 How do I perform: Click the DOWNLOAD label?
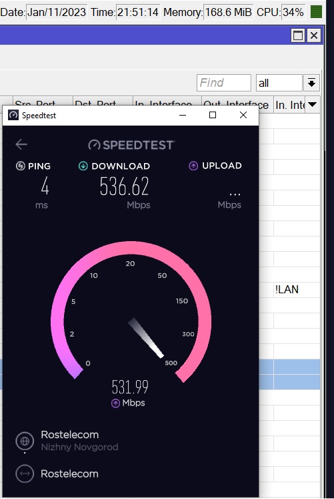point(121,166)
